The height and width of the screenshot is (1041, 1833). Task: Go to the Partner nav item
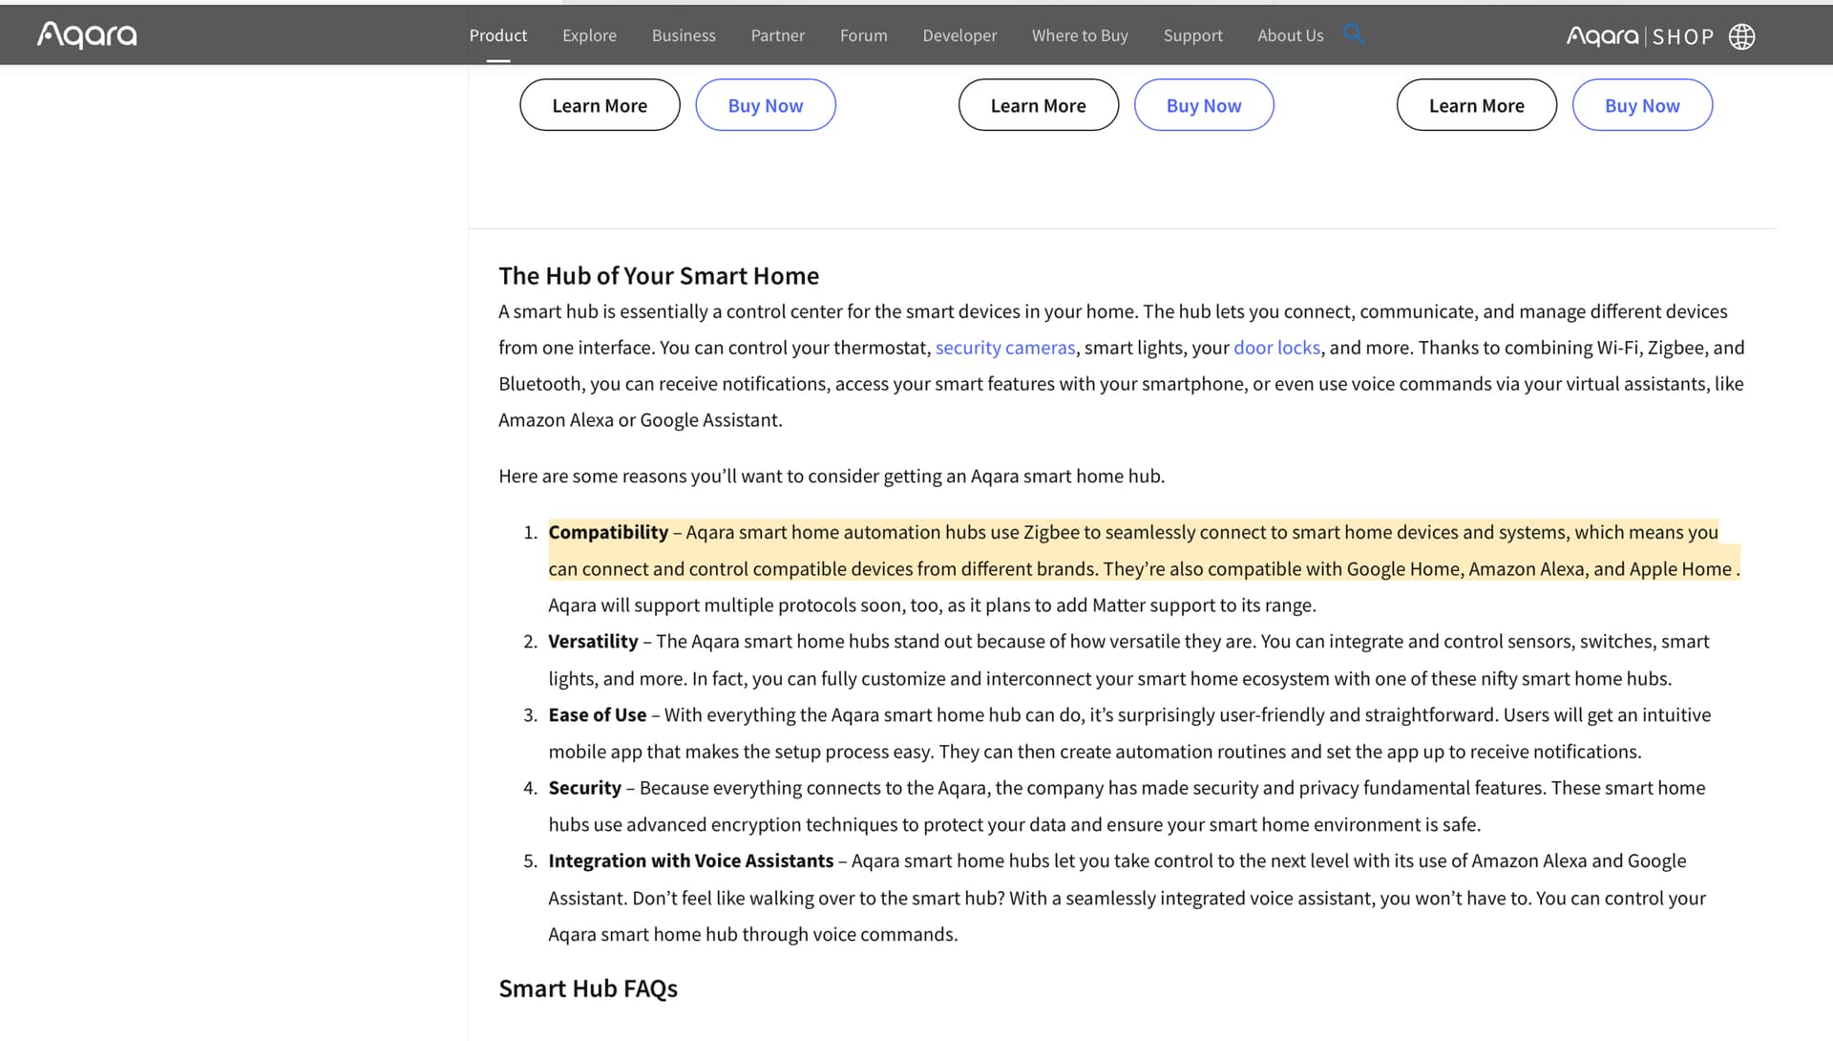click(x=777, y=35)
